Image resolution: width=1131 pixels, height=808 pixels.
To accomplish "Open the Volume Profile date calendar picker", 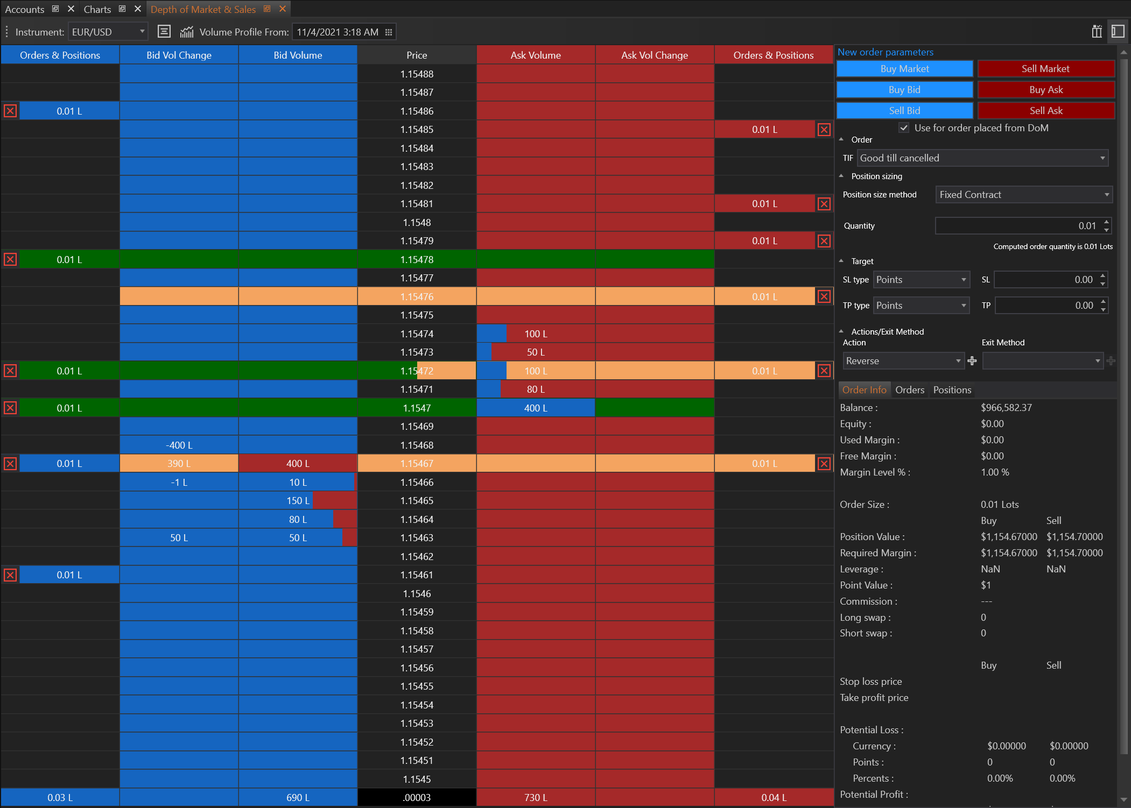I will tap(389, 32).
